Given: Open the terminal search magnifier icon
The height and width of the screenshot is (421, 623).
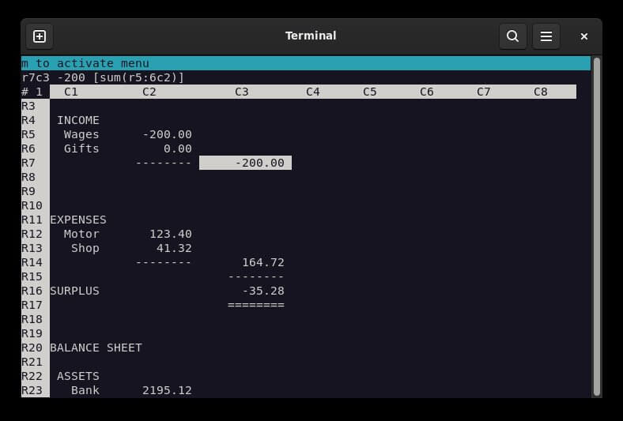Looking at the screenshot, I should (512, 36).
